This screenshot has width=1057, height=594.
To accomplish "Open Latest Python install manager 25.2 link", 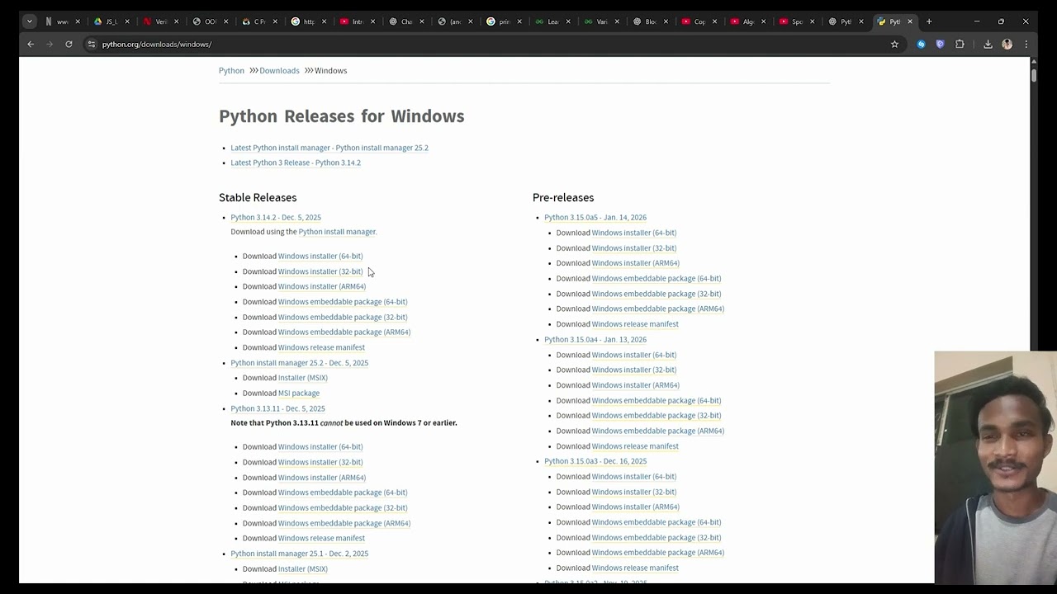I will point(329,148).
